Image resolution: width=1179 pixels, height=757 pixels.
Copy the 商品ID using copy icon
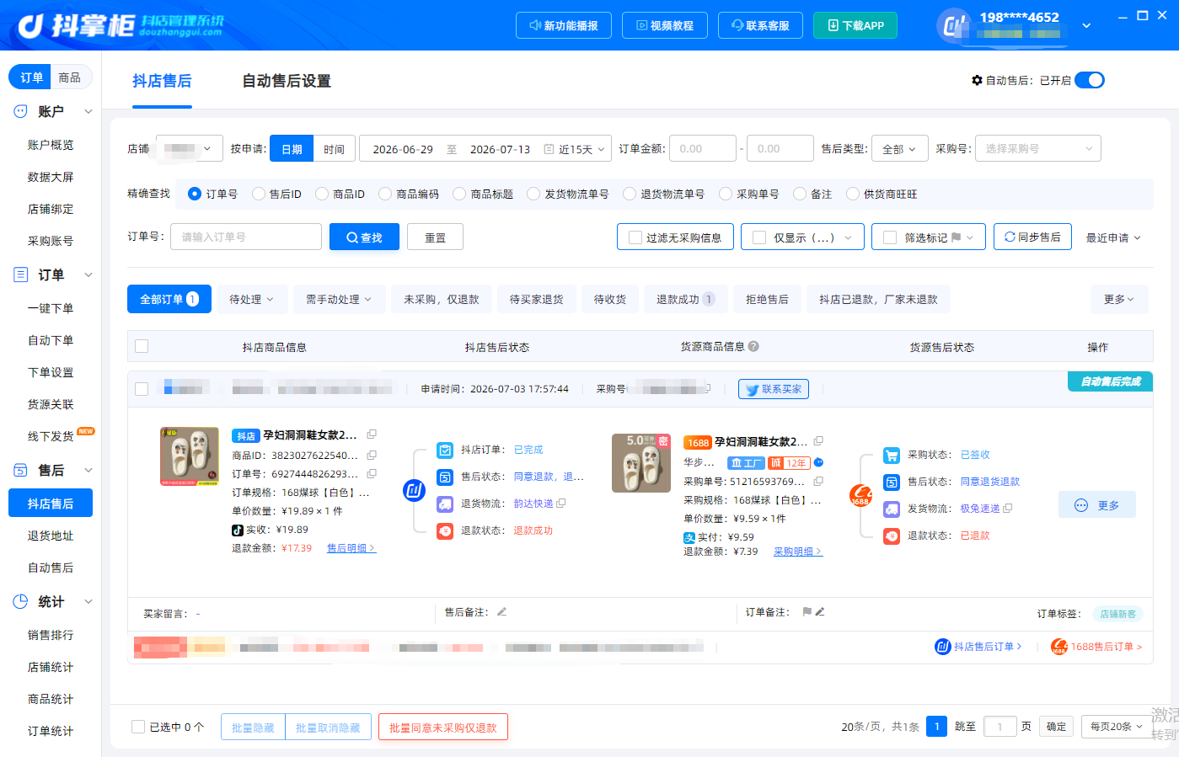coord(372,455)
